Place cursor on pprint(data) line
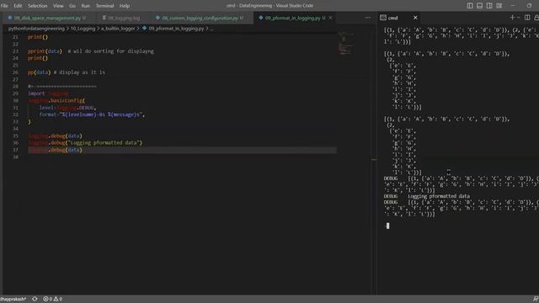539x303 pixels. [x=91, y=51]
